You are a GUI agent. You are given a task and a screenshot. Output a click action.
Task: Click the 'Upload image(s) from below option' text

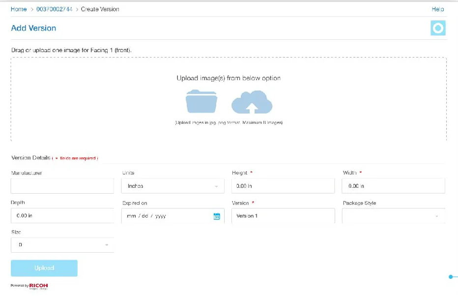[x=229, y=78]
